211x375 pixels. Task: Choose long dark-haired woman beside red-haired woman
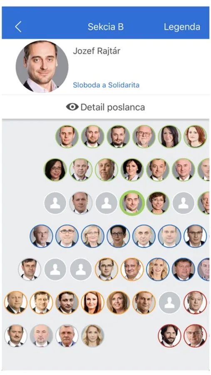click(170, 137)
